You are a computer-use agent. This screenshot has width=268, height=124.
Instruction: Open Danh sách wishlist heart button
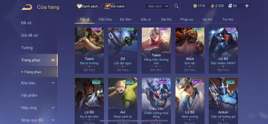pyautogui.click(x=87, y=6)
